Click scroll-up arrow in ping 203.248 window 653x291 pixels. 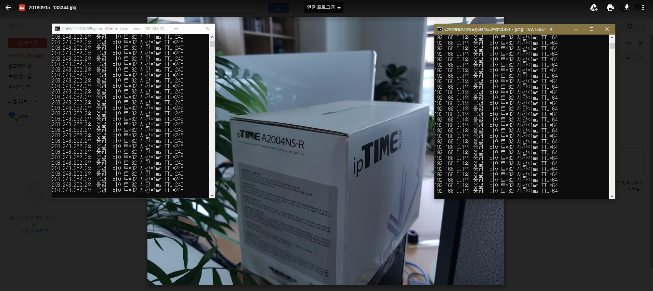click(212, 37)
